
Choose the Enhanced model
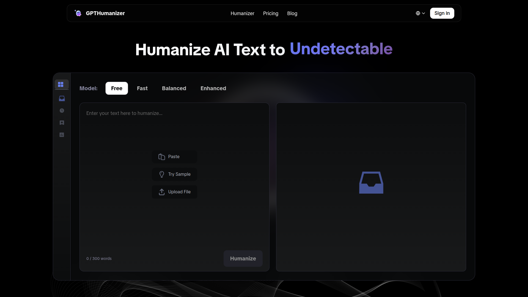coord(213,88)
